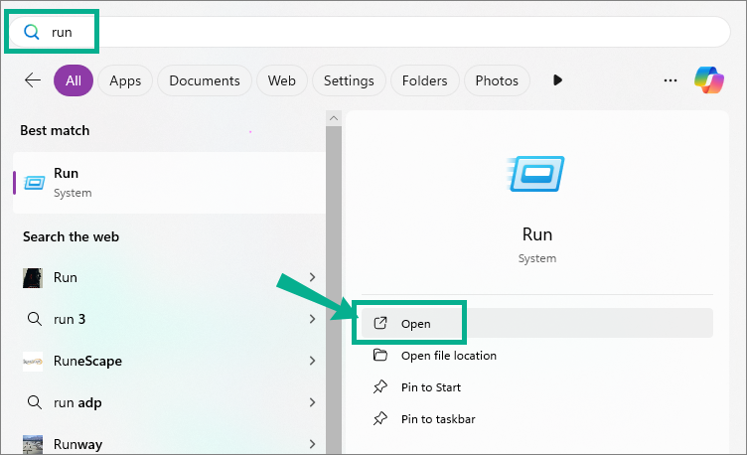
Task: Click the magnifier icon beside 'run adp'
Action: [x=35, y=402]
